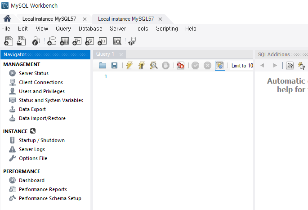Create a new table toolbar icon
The width and height of the screenshot is (308, 210).
point(64,41)
